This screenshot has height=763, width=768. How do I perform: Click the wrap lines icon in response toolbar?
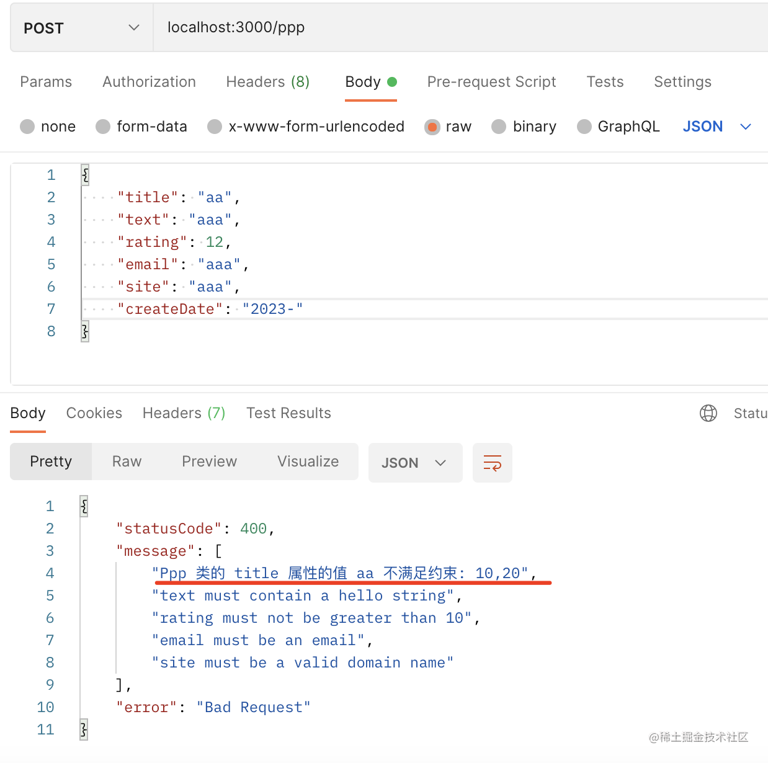pos(492,463)
